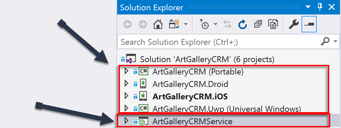Select ArtGalleryCRM.Droid project name
Viewport: 341px width, 128px height.
(190, 84)
